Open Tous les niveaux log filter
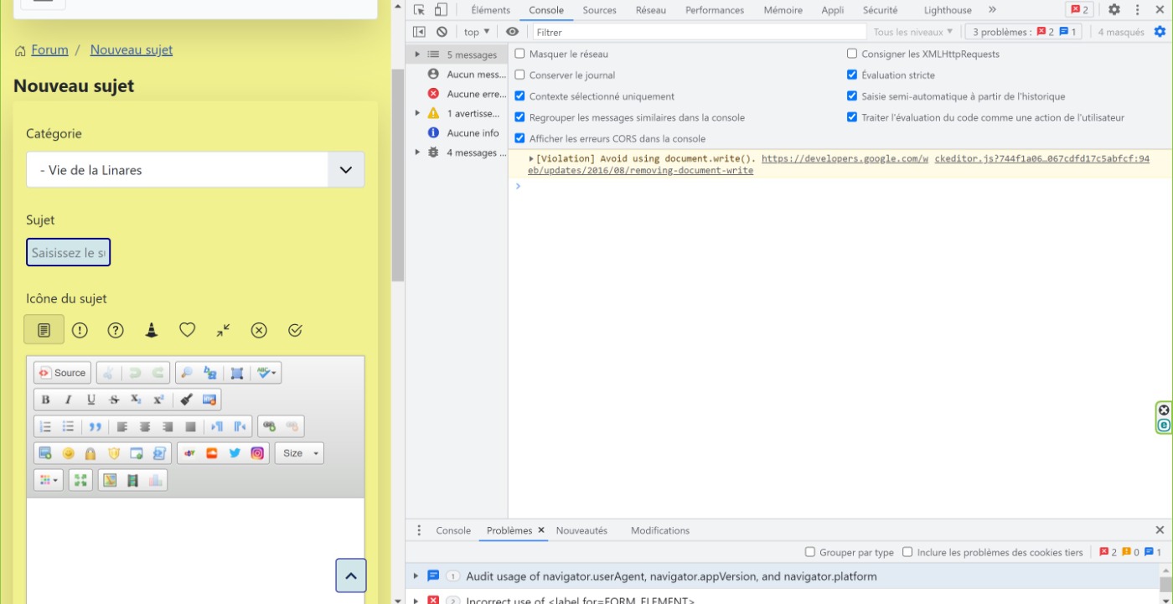The image size is (1173, 604). click(912, 32)
